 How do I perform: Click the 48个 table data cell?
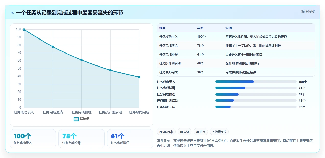tap(200, 63)
